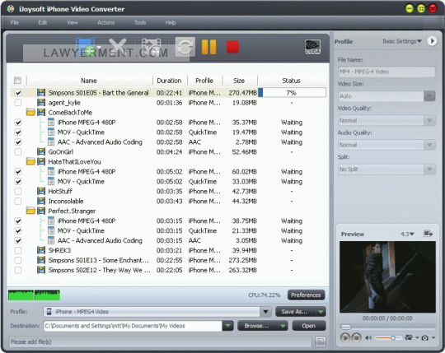The width and height of the screenshot is (445, 353).
Task: Check the GoOnGirl file checkbox
Action: coord(18,152)
